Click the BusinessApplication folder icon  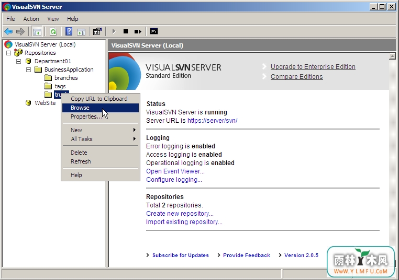click(38, 69)
